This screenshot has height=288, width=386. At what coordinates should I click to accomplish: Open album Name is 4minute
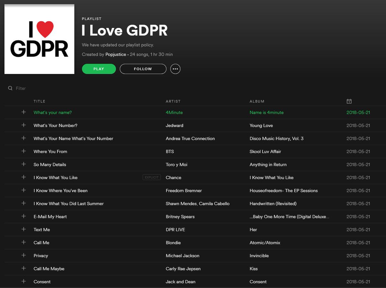pos(267,113)
